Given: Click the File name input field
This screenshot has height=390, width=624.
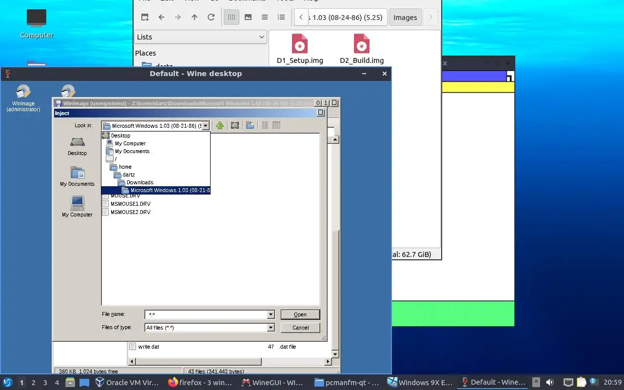Looking at the screenshot, I should (206, 315).
